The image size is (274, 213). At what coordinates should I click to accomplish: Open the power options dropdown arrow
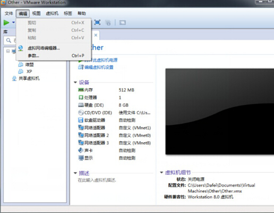point(13,22)
